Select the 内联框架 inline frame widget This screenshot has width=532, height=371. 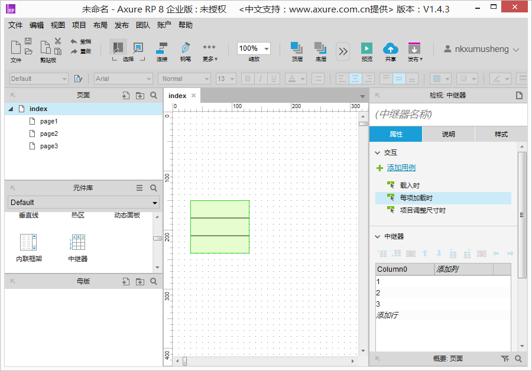pyautogui.click(x=28, y=248)
